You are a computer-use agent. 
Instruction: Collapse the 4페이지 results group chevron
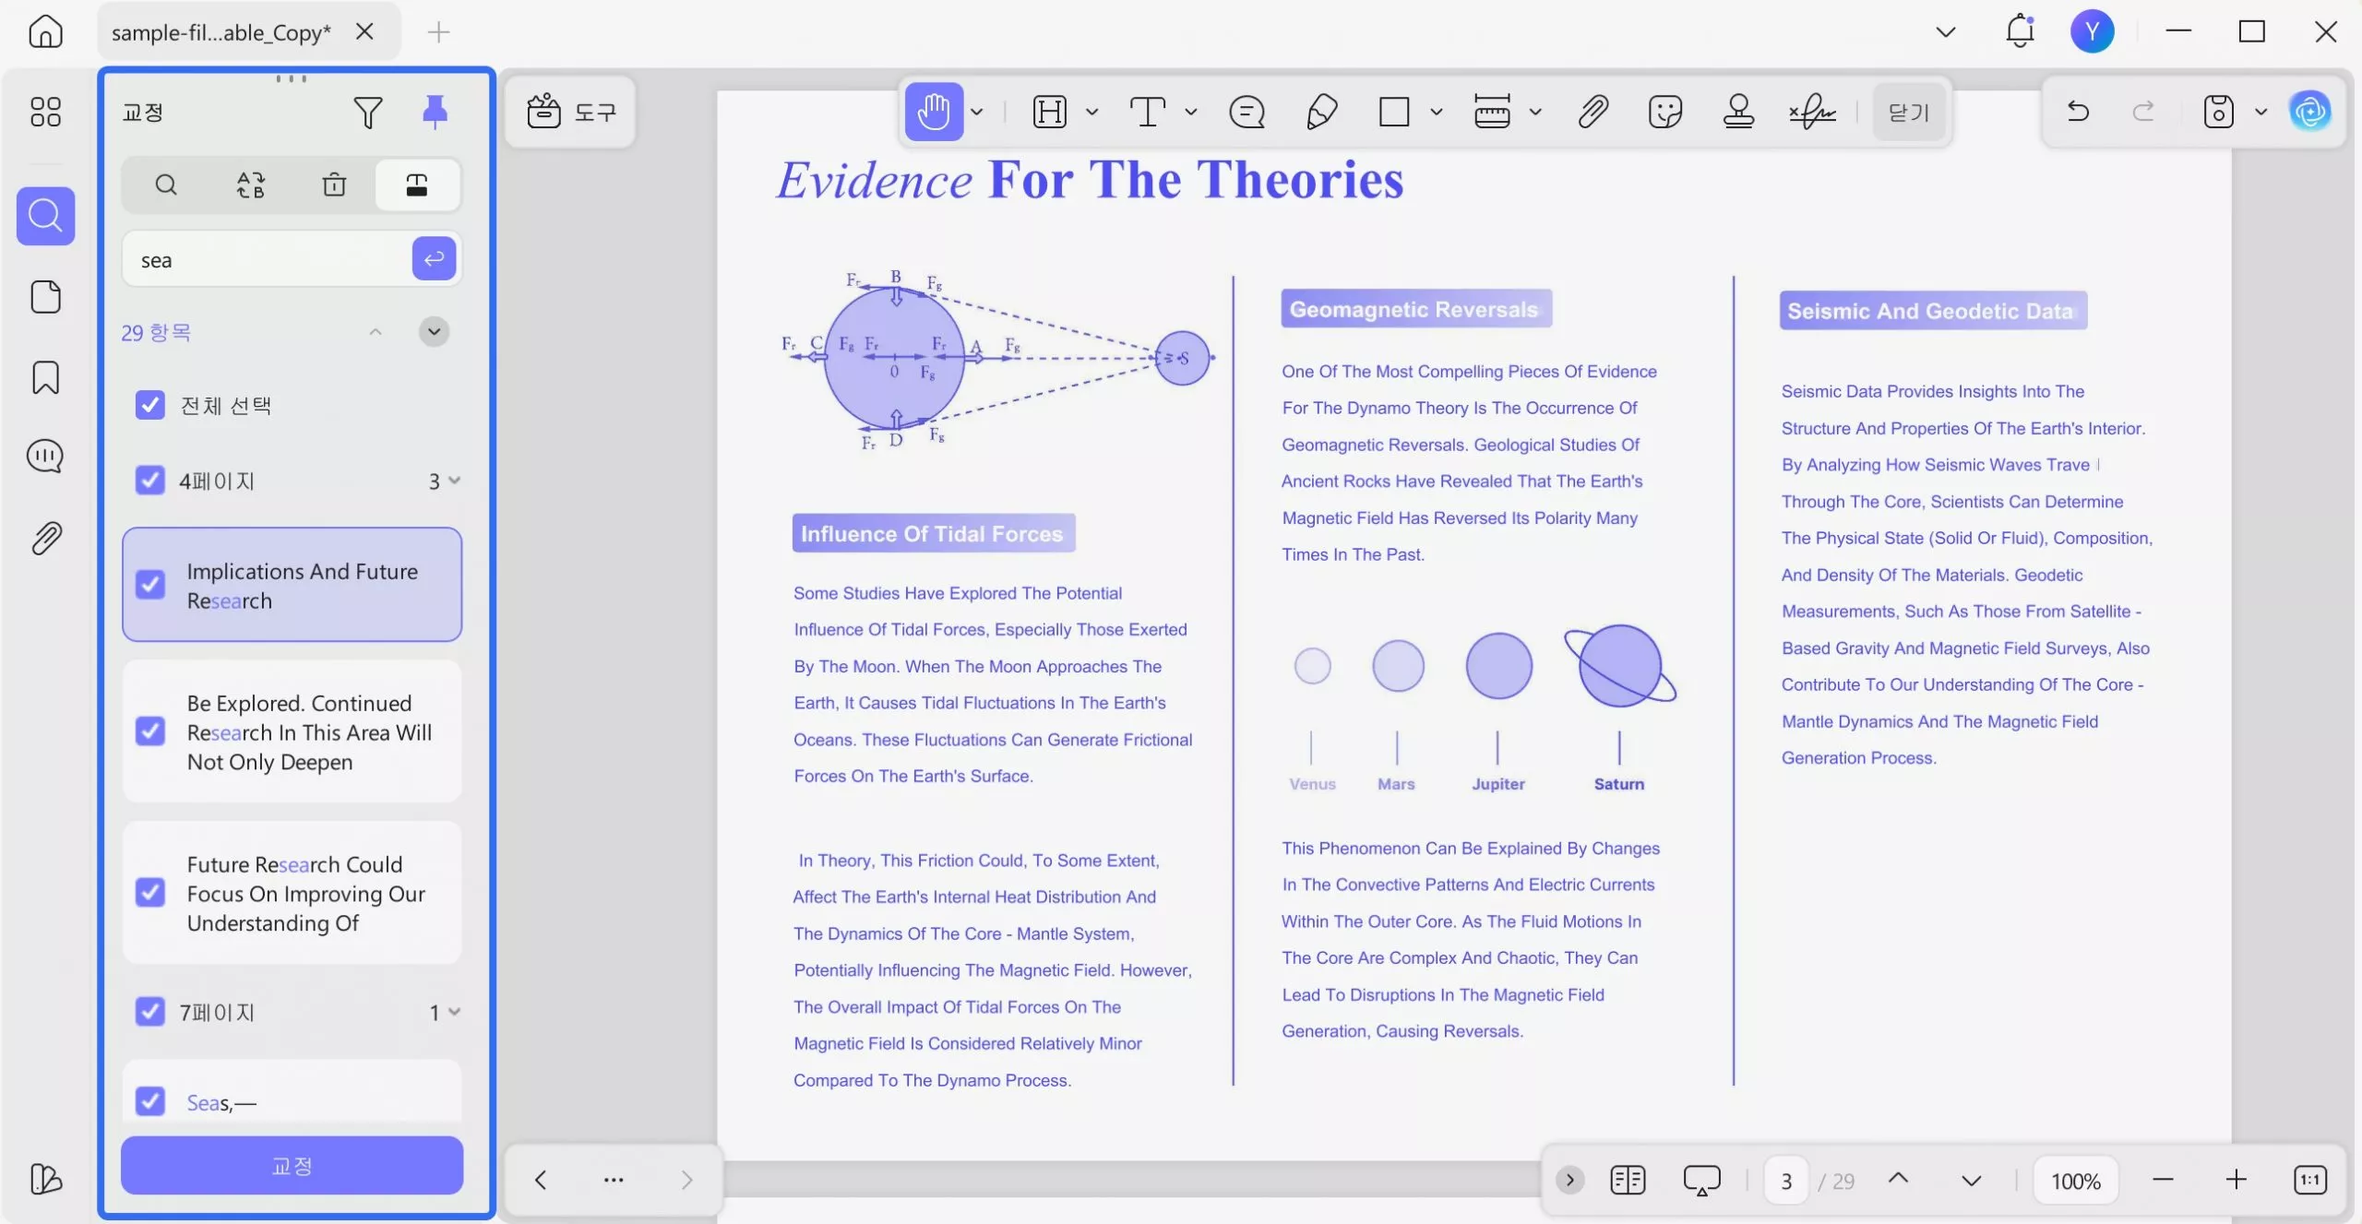click(x=454, y=481)
